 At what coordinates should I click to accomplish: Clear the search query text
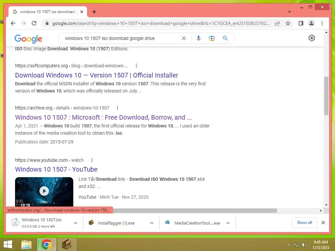point(184,38)
